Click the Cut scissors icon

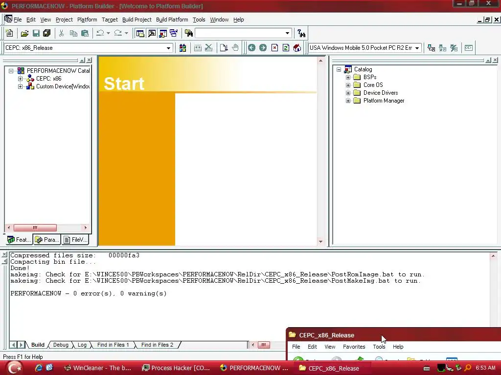[61, 33]
